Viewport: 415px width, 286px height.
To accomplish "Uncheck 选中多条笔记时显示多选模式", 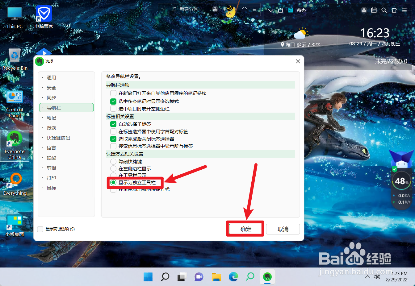I will click(113, 101).
